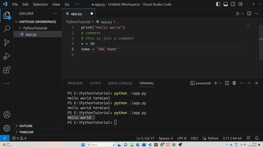Toggle secondary side bar visibility

[x=233, y=4]
